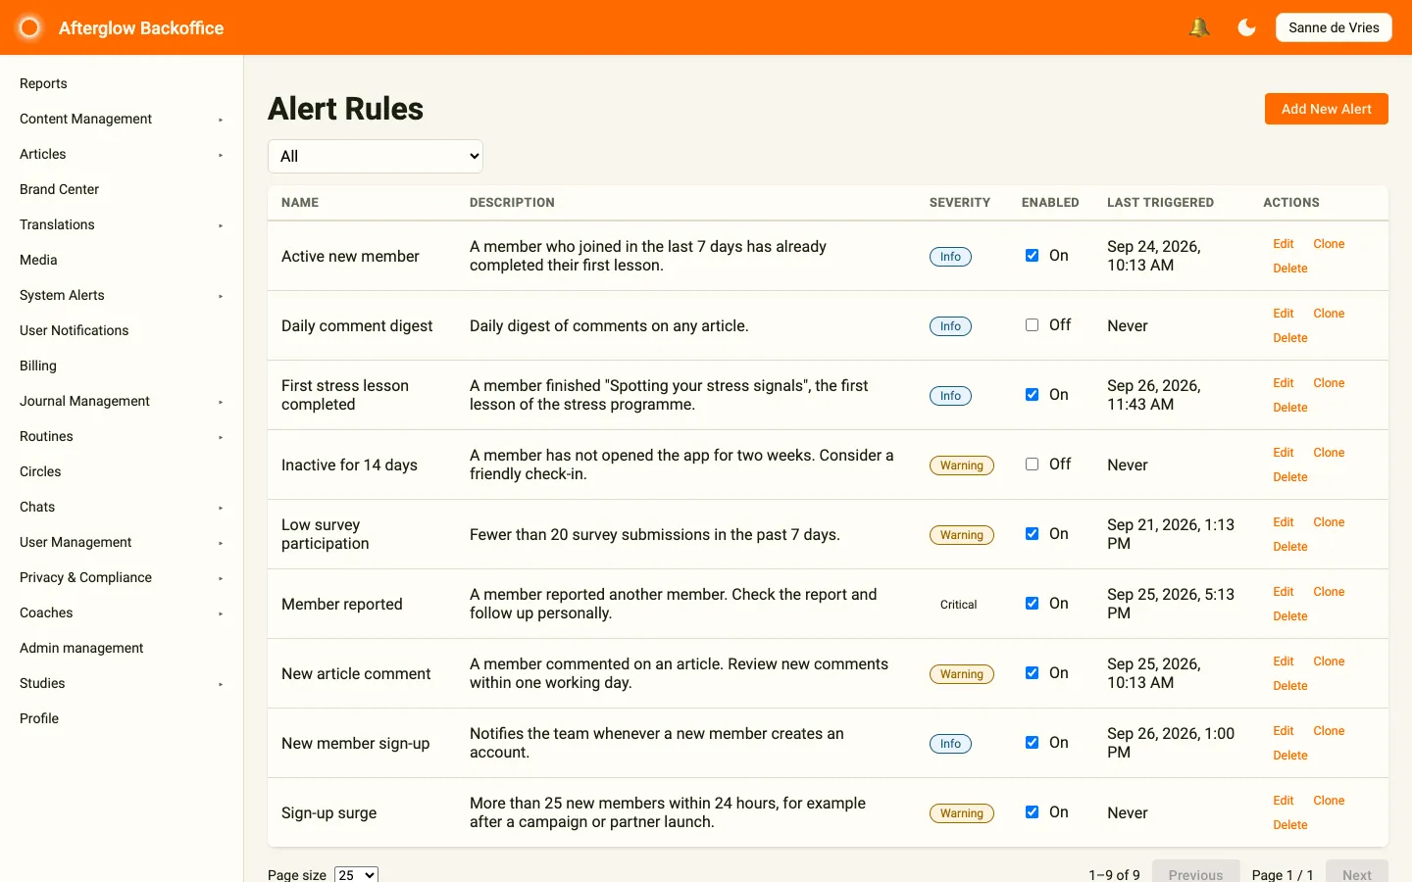Open Media section
Screen dimensions: 1412x882
38,260
